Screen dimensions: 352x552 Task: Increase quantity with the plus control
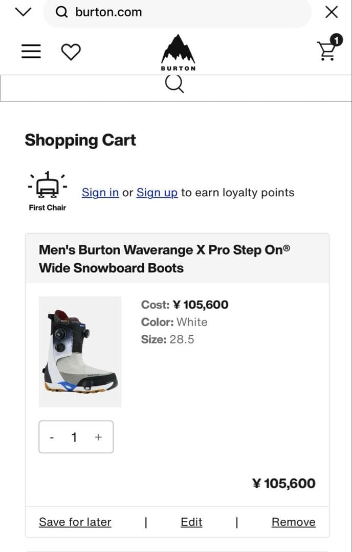(98, 437)
